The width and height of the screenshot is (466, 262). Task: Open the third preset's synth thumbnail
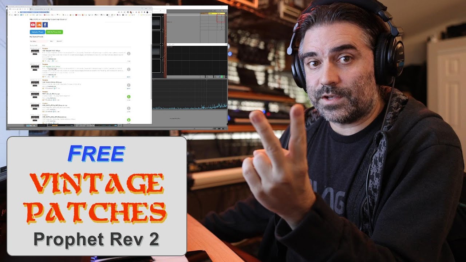[35, 84]
